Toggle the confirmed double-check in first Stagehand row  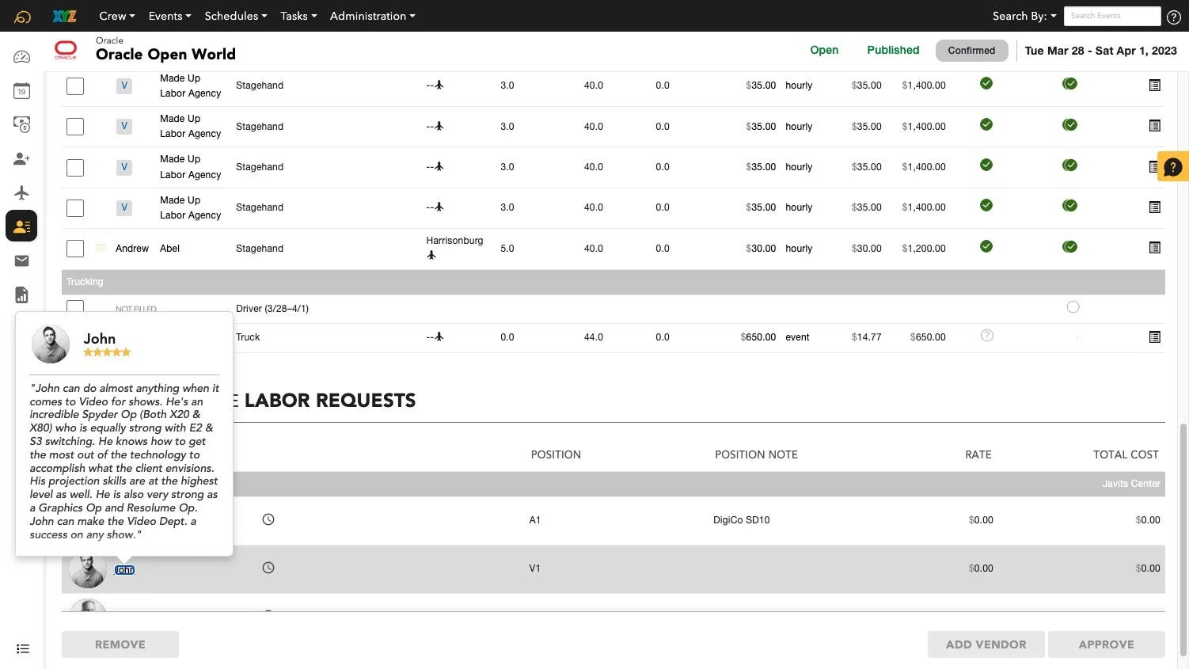click(x=1069, y=83)
